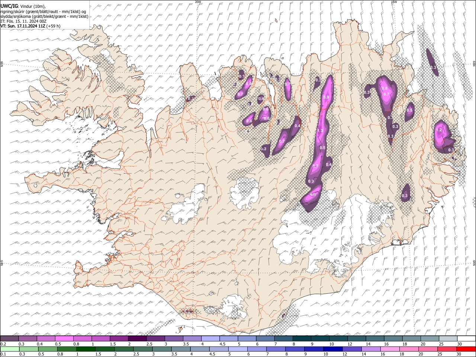
Task: Click the '0.9' snowfall value on the map
Action: tap(327, 97)
